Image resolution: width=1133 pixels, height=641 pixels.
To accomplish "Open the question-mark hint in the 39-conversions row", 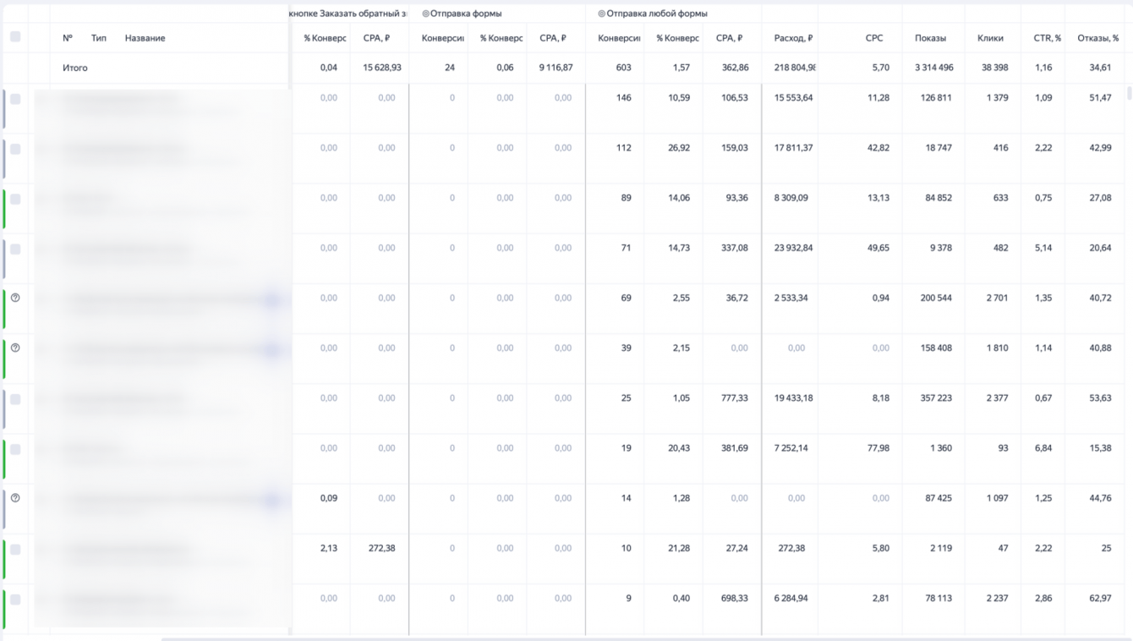I will pos(15,348).
